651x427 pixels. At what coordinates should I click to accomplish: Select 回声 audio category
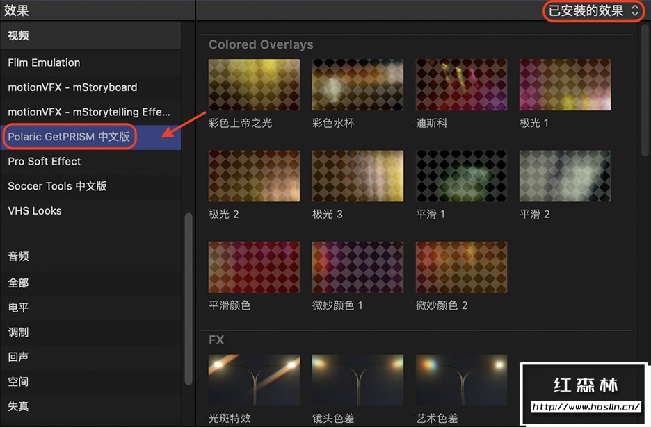click(x=90, y=357)
